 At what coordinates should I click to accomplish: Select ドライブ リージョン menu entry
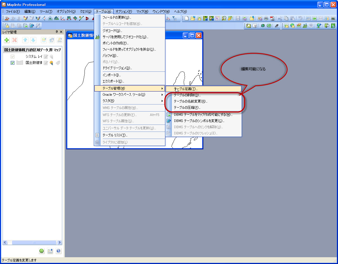[x=130, y=68]
